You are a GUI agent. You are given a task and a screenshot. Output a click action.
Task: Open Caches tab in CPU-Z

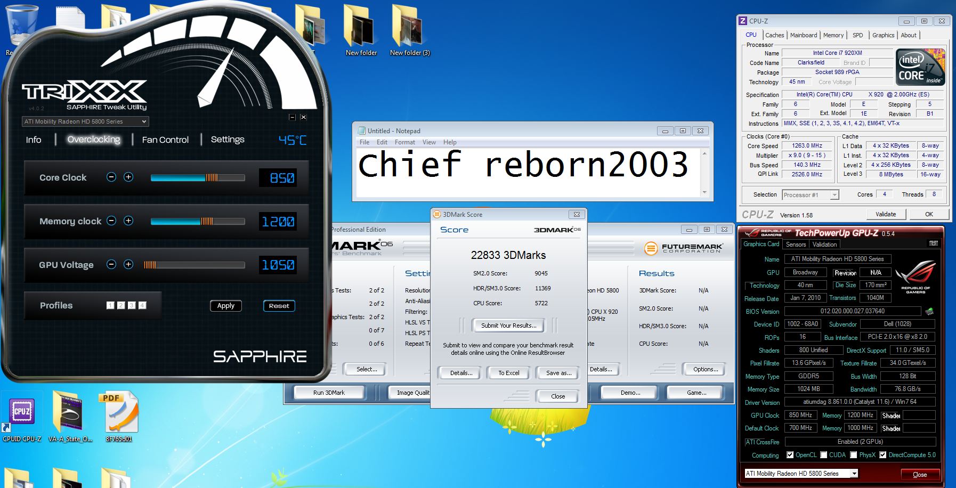coord(774,35)
